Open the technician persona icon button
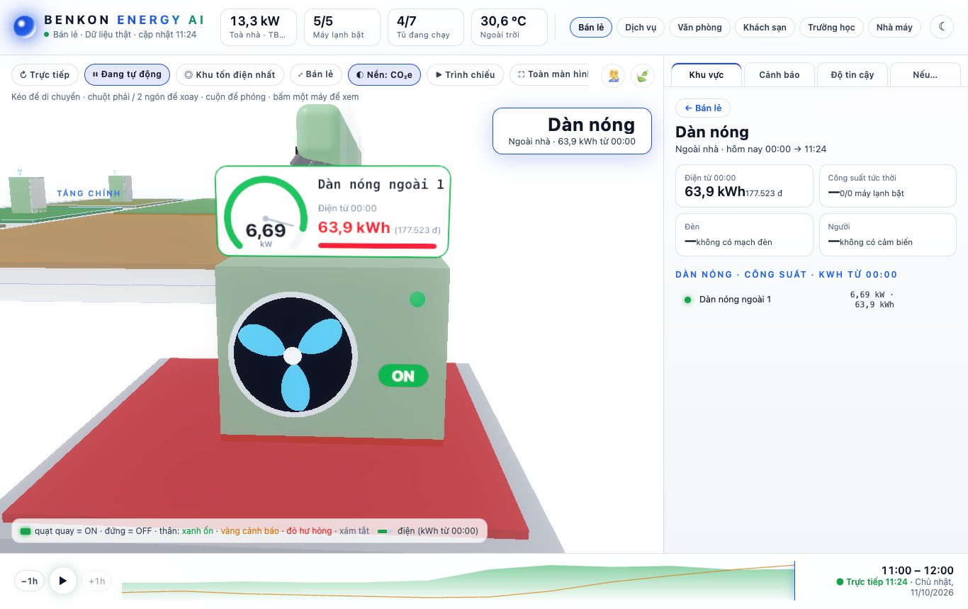The width and height of the screenshot is (968, 609). coord(613,75)
